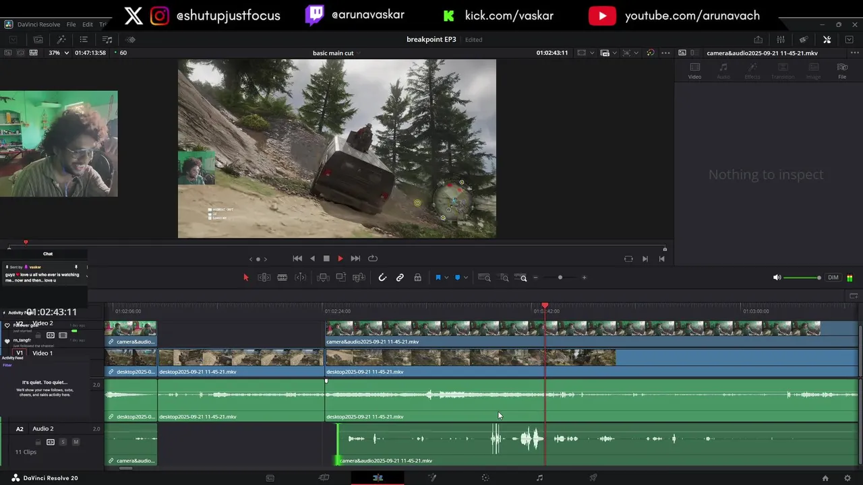
Task: Toggle the Inspector tools icon
Action: [827, 40]
